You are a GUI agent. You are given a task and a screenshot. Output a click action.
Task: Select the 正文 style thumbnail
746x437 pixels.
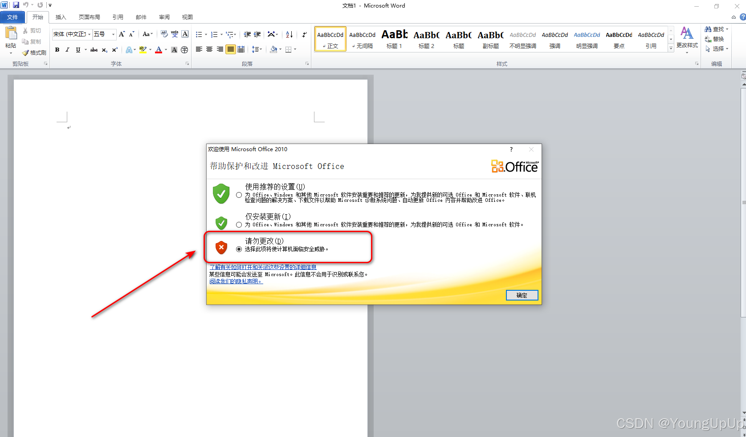(x=330, y=39)
